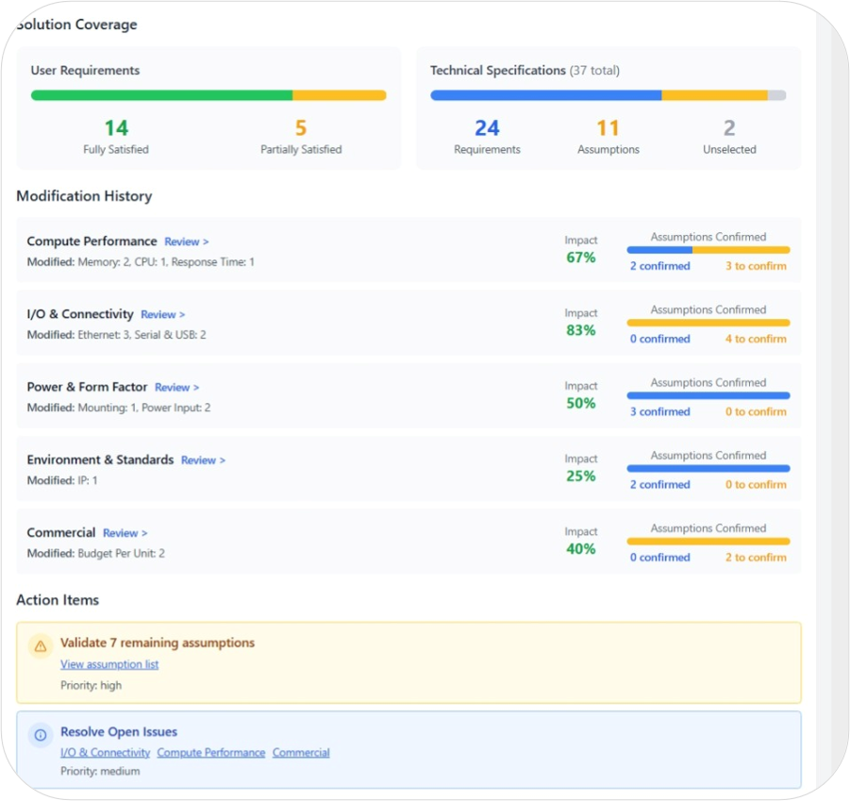Click the User Requirements progress bar

click(x=209, y=95)
